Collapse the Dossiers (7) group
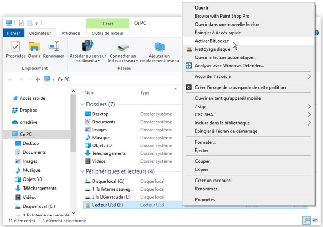Screen dimensions: 323x227 coord(82,104)
